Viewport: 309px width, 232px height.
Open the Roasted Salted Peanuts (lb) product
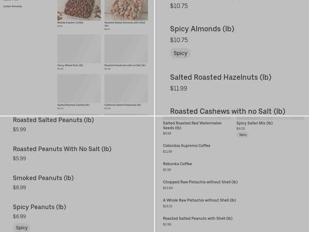53,120
